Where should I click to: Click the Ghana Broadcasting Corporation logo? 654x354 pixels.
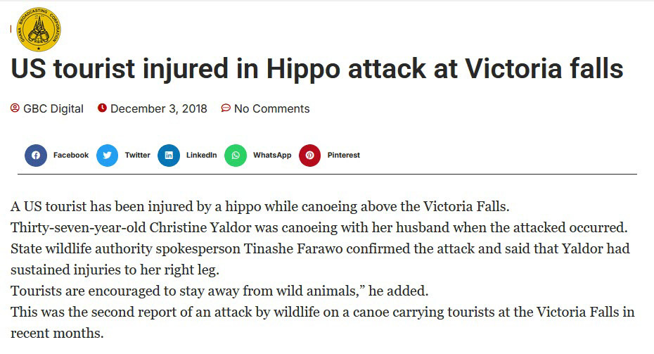[39, 30]
